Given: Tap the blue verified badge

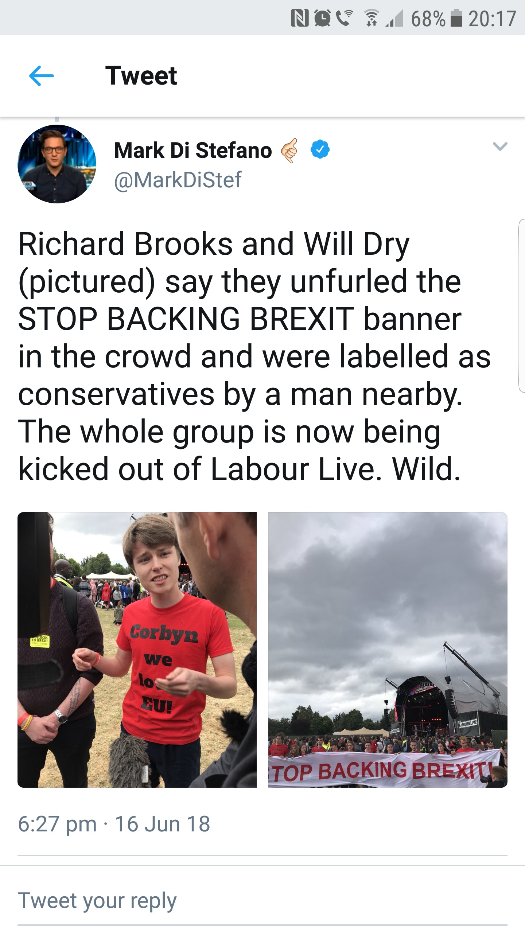Looking at the screenshot, I should [320, 150].
